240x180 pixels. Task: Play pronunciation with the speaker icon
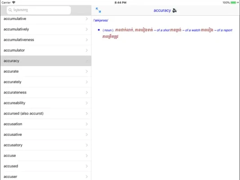[x=174, y=10]
